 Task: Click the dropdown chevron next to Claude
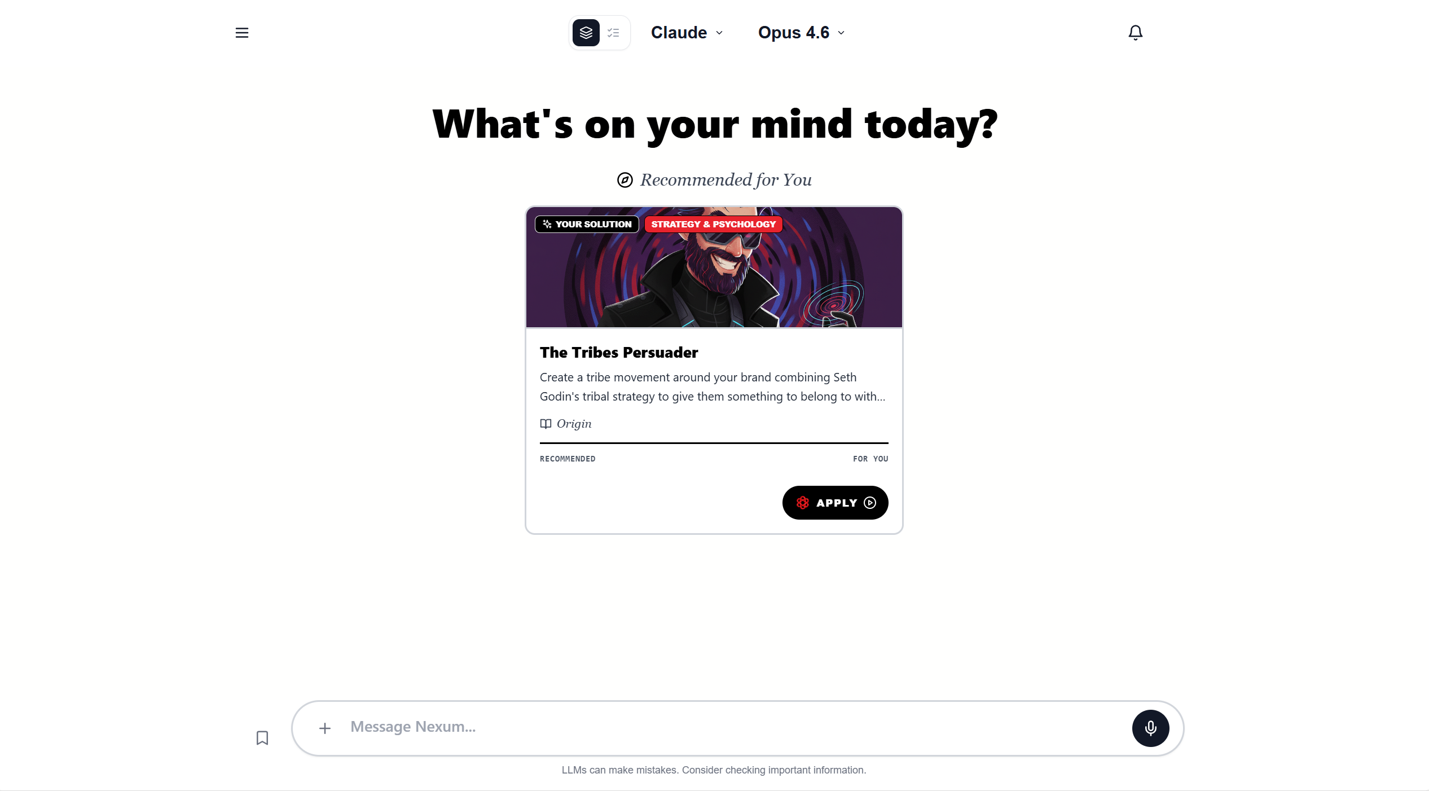click(x=719, y=33)
